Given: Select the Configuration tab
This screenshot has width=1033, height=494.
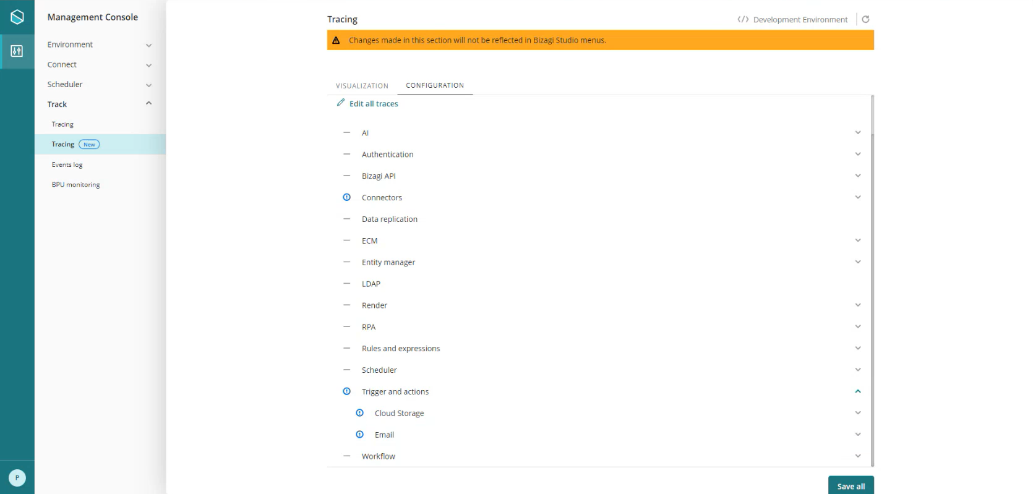Looking at the screenshot, I should pos(435,85).
